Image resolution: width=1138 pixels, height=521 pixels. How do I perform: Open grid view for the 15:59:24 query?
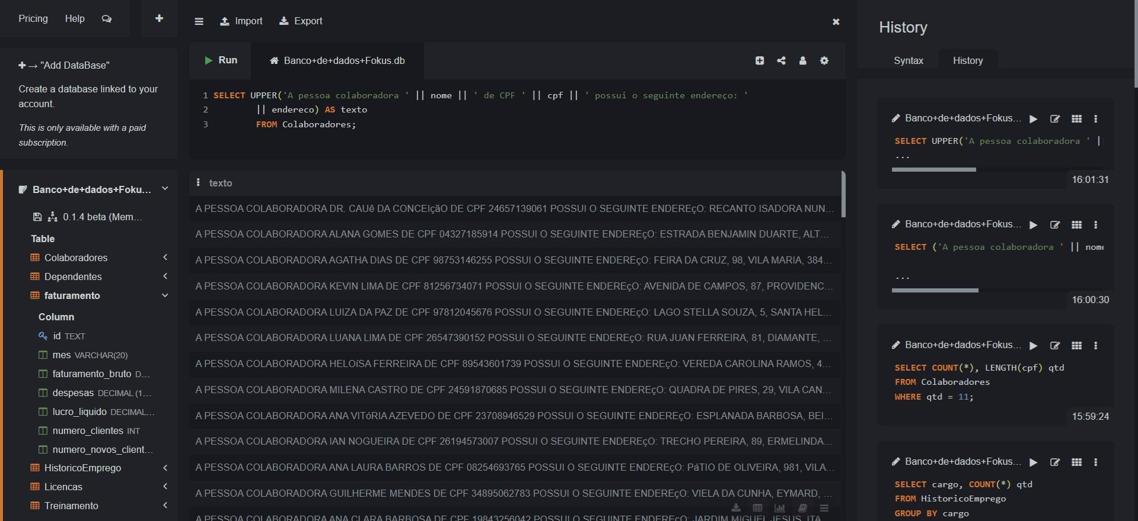pyautogui.click(x=1077, y=346)
